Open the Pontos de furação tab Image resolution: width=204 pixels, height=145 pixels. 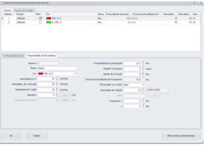click(24, 11)
